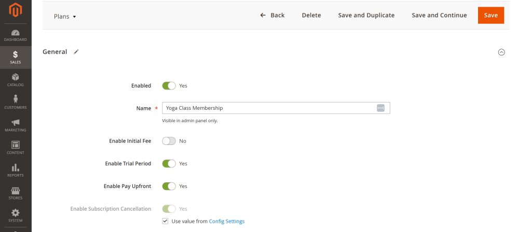Uncheck Use value from Config Settings
519x232 pixels.
[165, 221]
